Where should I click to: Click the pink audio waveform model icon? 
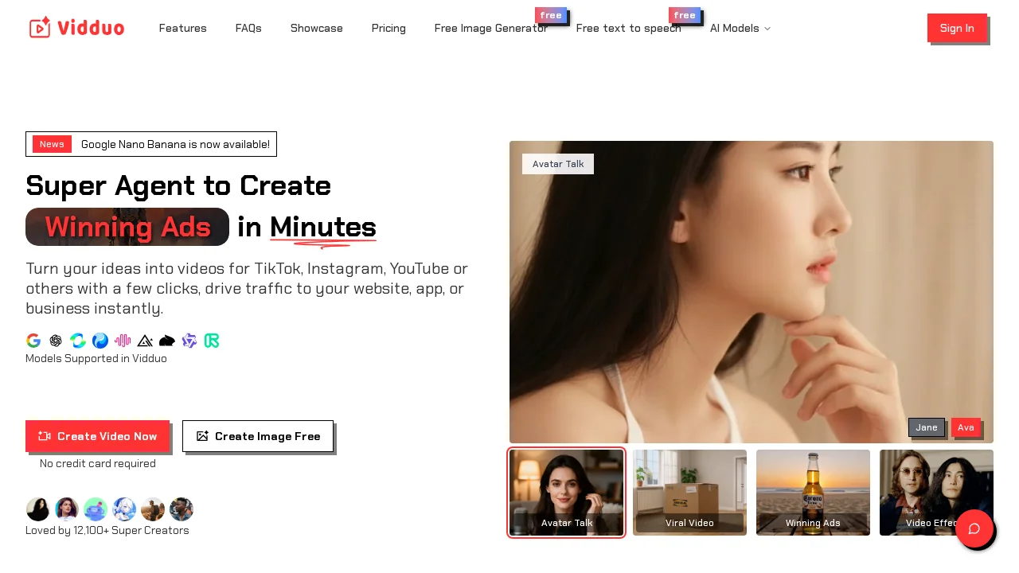coord(123,341)
